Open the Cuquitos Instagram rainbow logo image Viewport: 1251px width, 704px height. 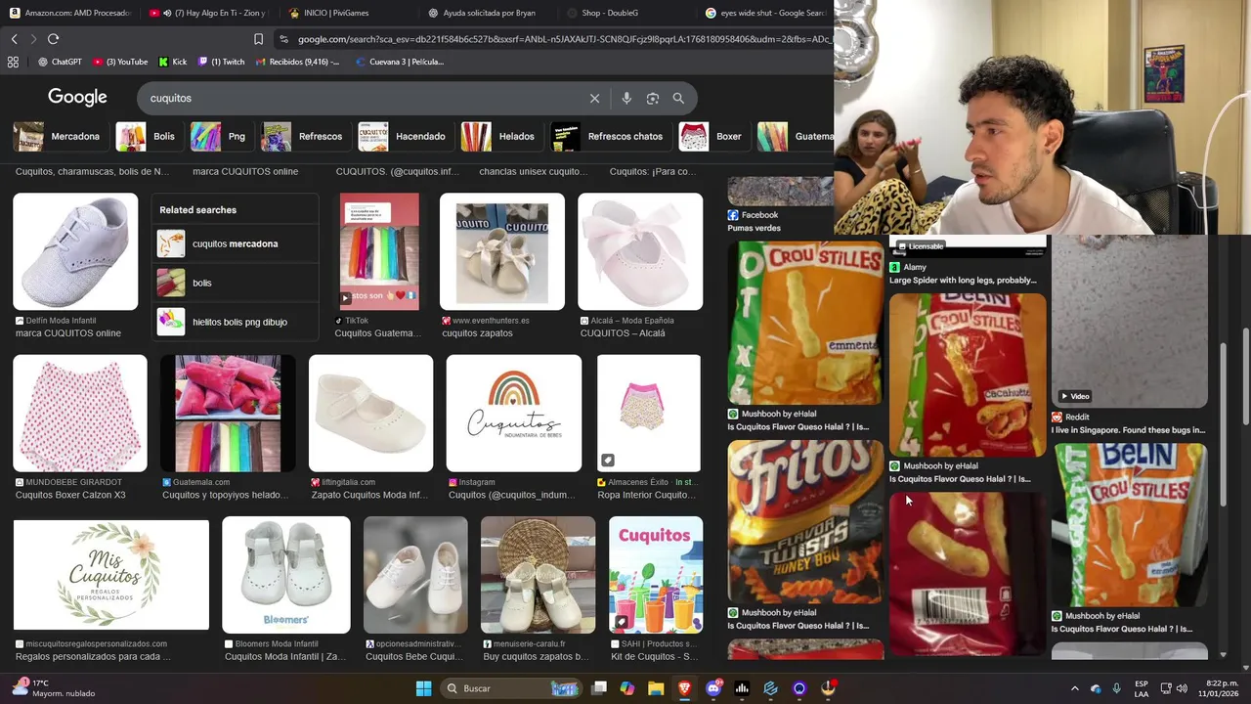pos(514,414)
